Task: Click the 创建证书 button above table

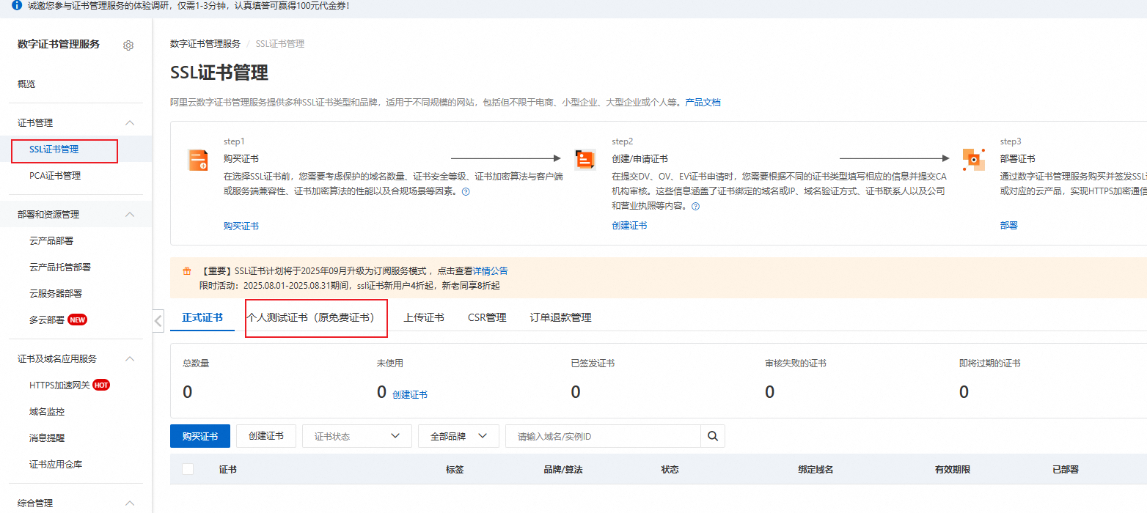Action: (x=266, y=436)
